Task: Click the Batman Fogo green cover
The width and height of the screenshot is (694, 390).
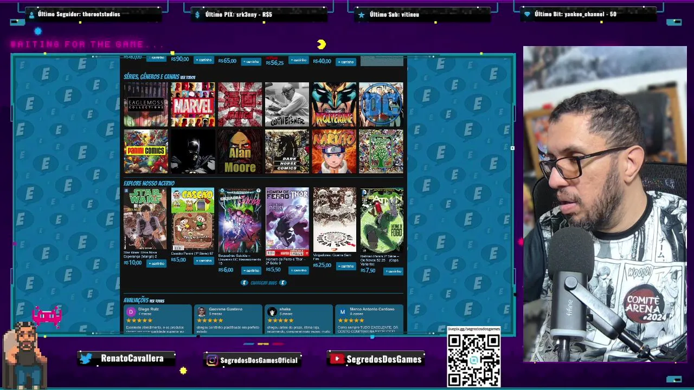Action: point(382,220)
